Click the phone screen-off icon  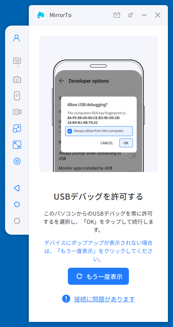pyautogui.click(x=17, y=96)
